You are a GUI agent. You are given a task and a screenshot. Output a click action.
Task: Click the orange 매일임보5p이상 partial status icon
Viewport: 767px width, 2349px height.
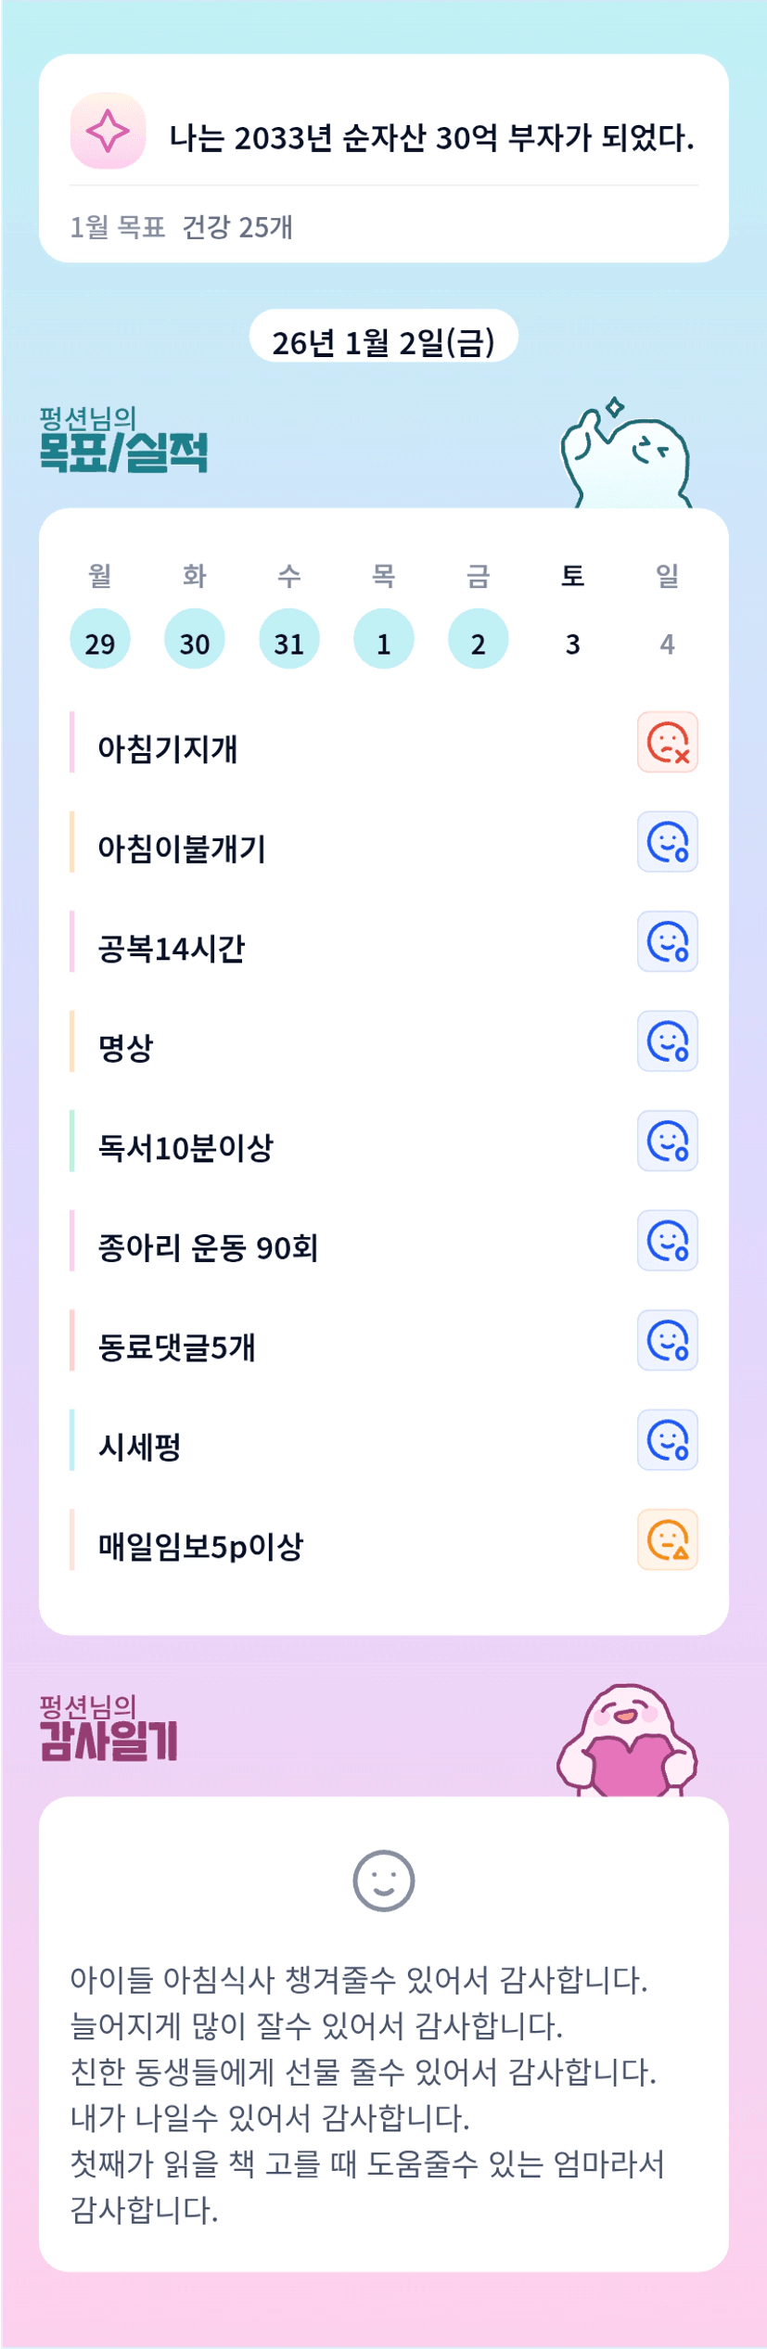[667, 1540]
